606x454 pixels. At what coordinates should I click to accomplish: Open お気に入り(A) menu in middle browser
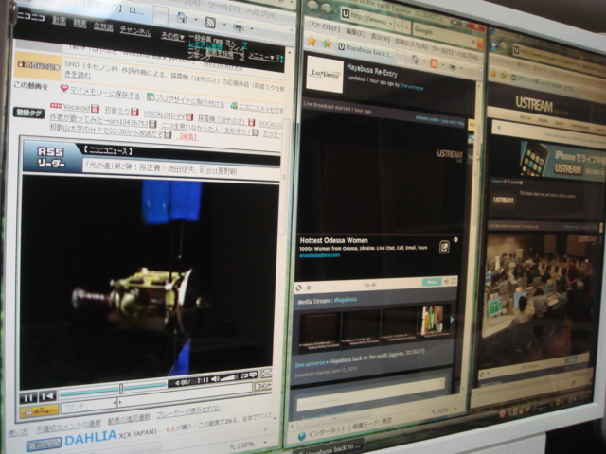point(411,44)
